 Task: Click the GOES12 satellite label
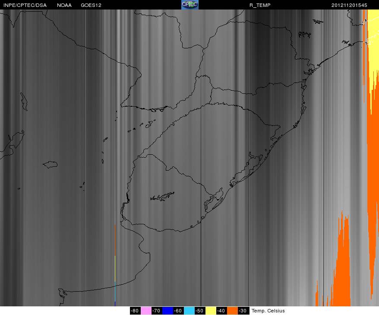coord(91,5)
